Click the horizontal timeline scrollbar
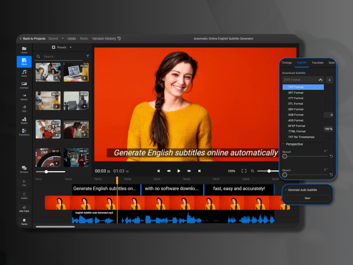The image size is (353, 265). pyautogui.click(x=55, y=227)
